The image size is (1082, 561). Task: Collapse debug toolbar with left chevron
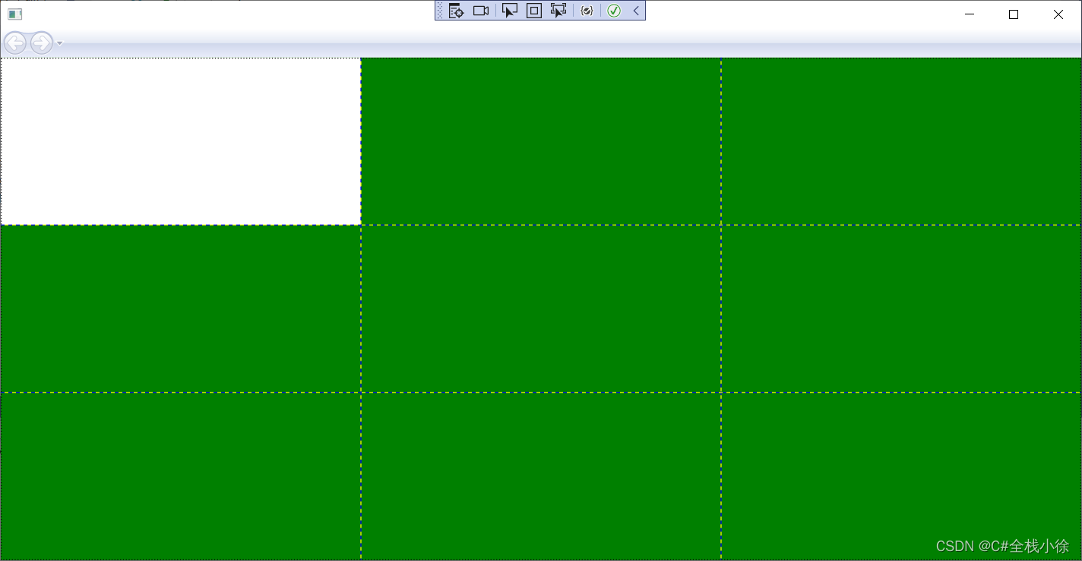point(636,11)
